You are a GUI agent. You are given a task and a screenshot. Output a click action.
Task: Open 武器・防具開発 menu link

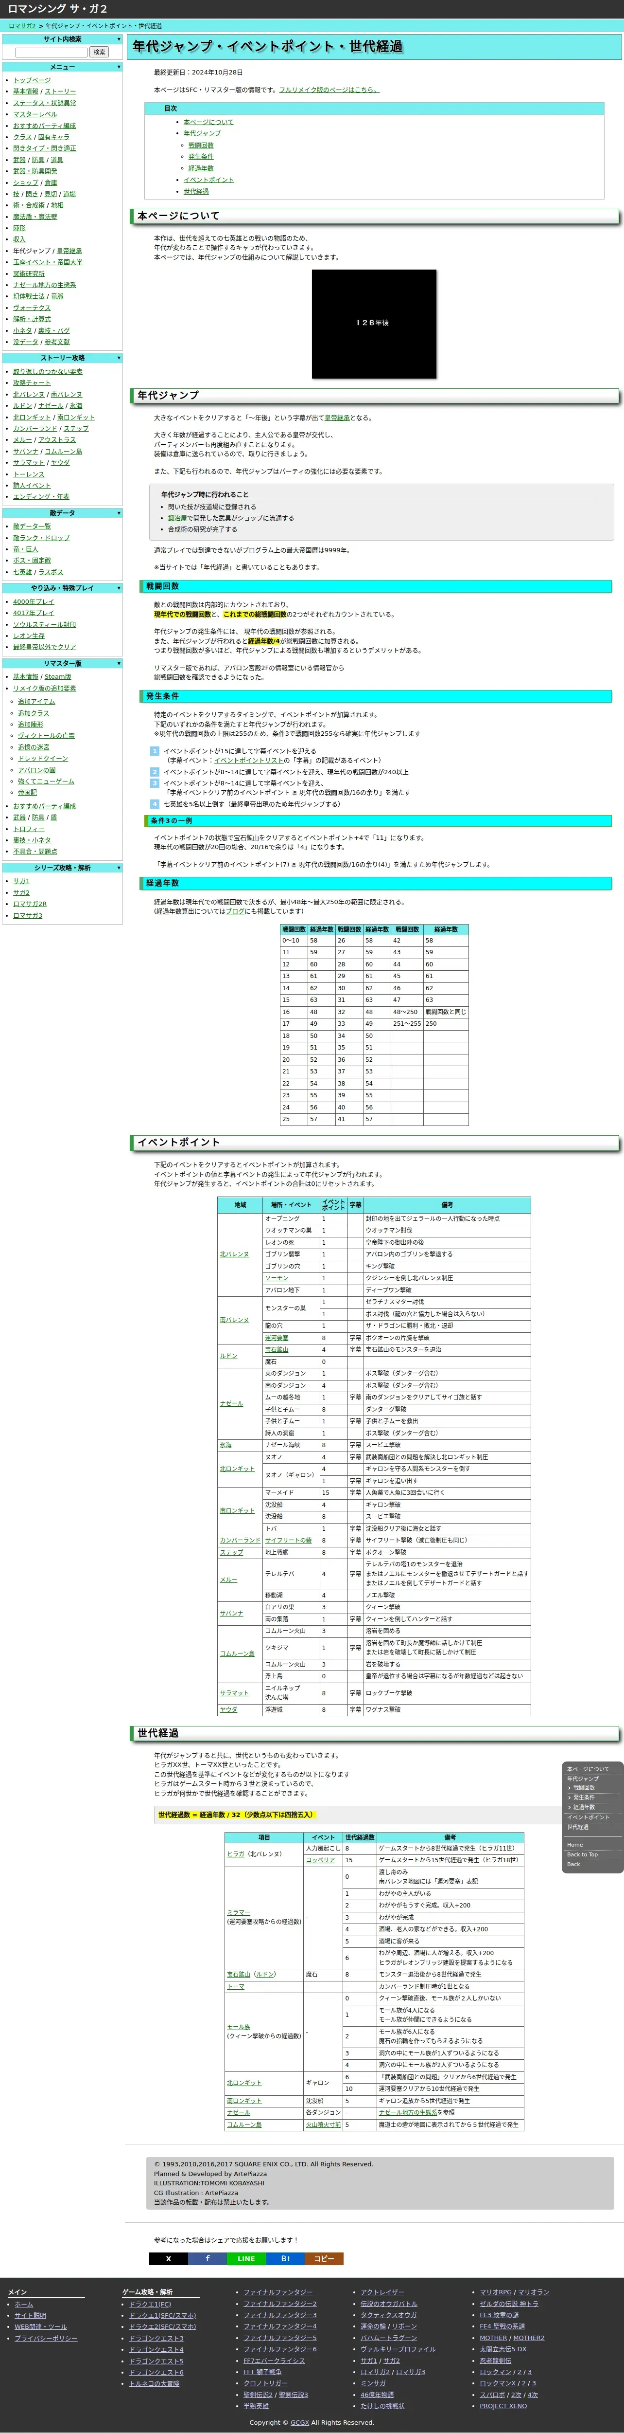tap(35, 171)
